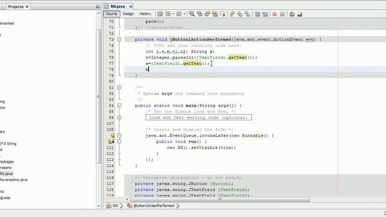
Task: Collapse main method fold at line 84
Action: (119, 105)
